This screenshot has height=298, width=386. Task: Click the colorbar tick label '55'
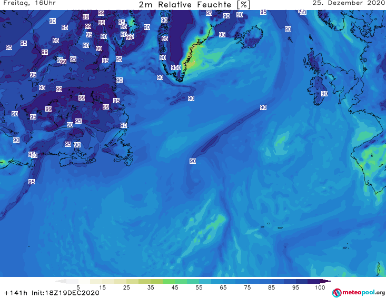tap(199, 287)
